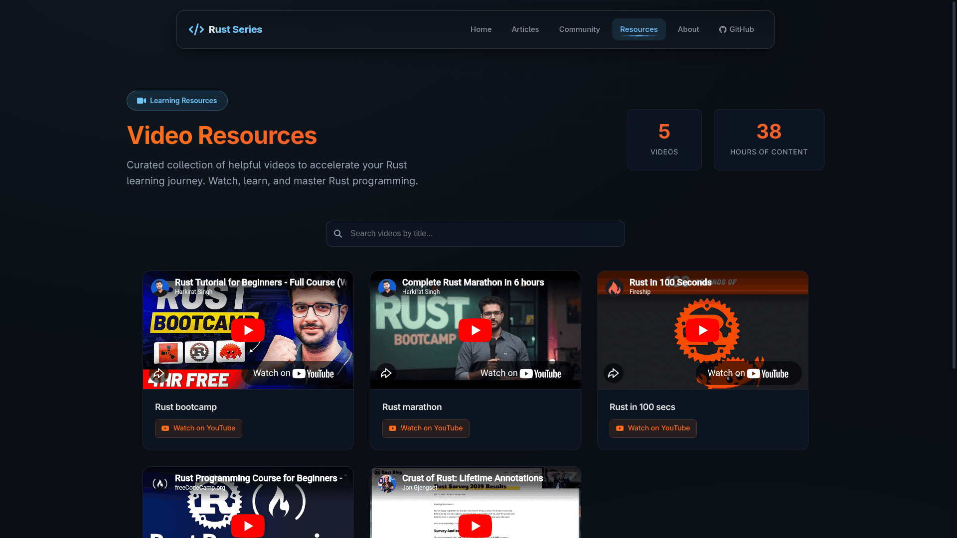Select the Resources nav tab

click(638, 29)
